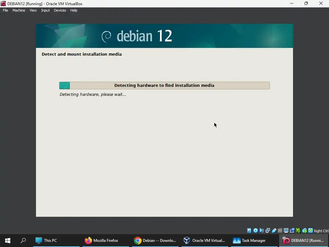Click the green CPU virtualization status icon
The image size is (329, 247).
pos(298,230)
